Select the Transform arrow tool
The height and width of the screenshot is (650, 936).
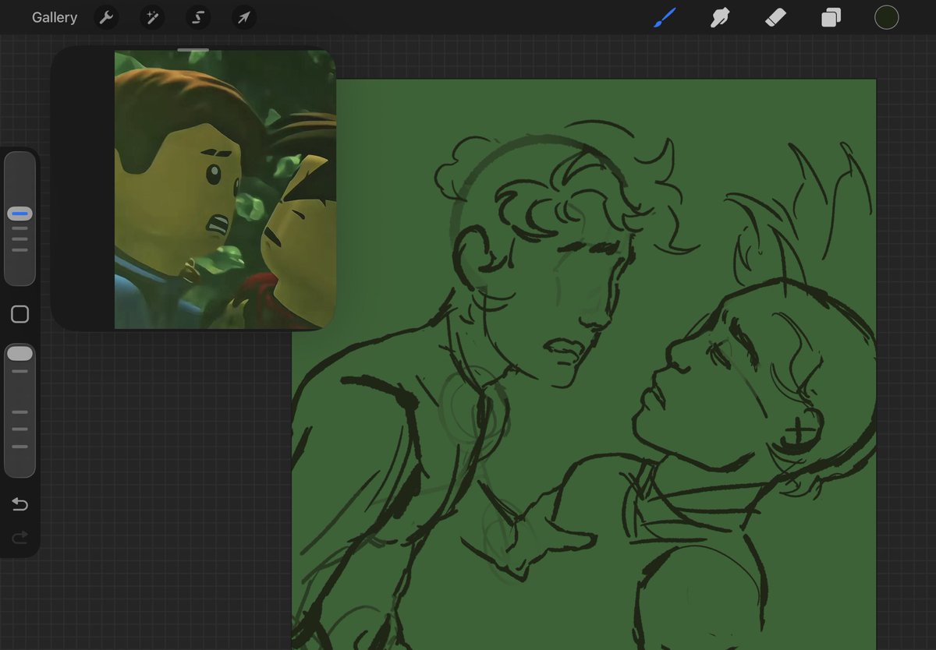tap(244, 17)
